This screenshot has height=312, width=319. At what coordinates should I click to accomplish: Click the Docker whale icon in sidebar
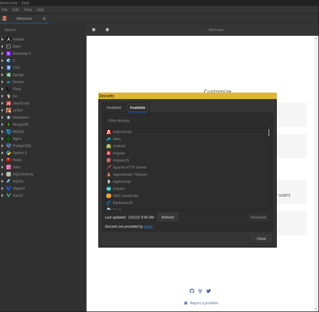[x=9, y=82]
